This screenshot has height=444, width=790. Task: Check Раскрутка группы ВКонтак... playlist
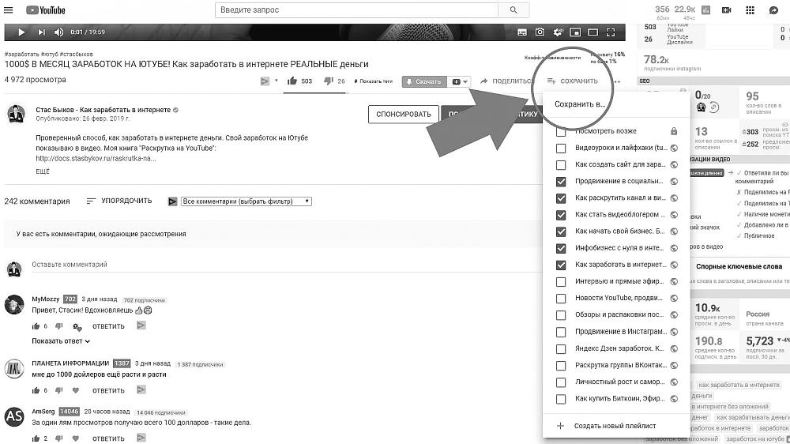pos(561,365)
